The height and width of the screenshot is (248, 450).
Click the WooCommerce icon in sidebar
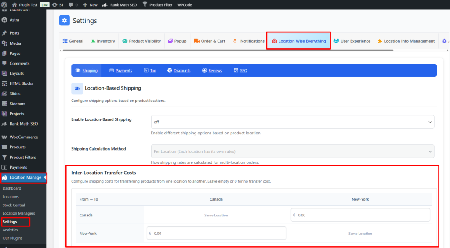point(4,137)
